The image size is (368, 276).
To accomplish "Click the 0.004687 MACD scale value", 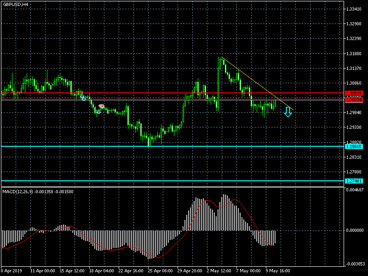I will [x=355, y=190].
